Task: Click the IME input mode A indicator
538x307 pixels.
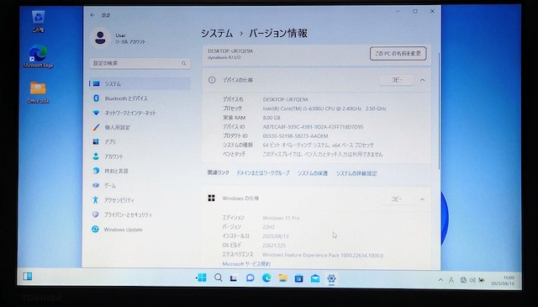Action: [x=451, y=280]
